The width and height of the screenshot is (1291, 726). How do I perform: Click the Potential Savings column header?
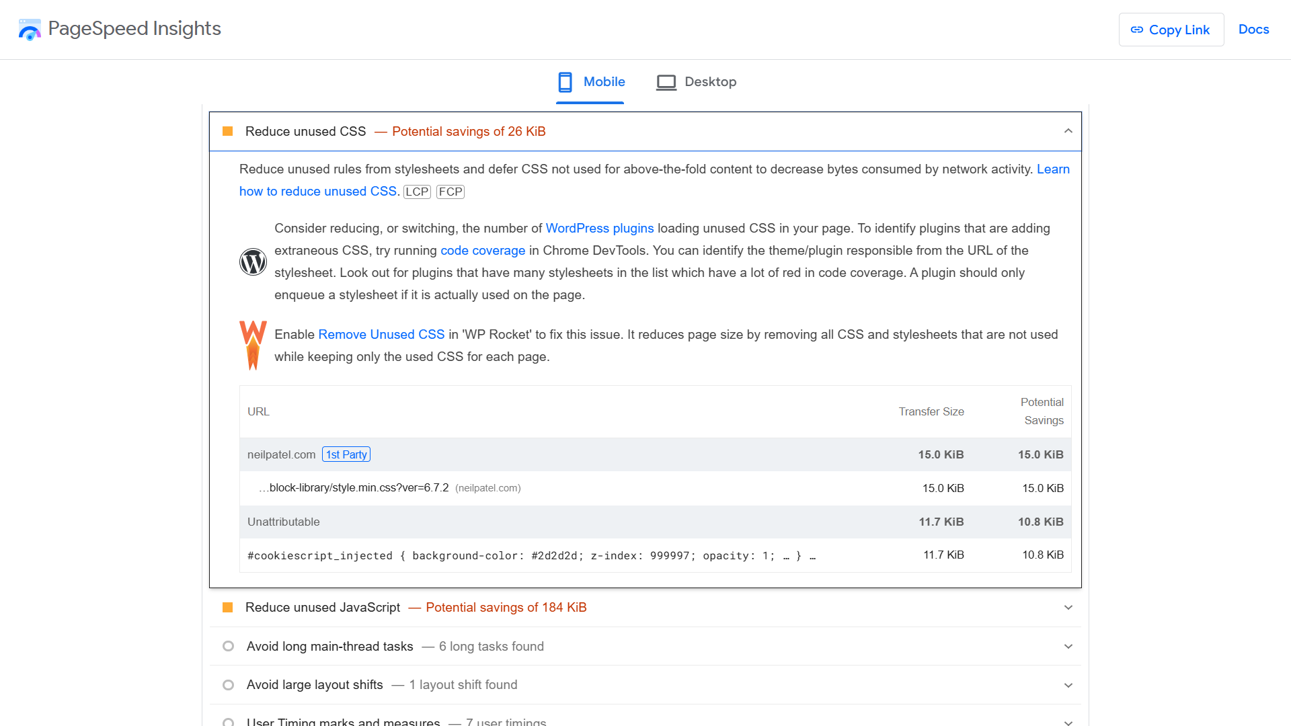point(1042,411)
